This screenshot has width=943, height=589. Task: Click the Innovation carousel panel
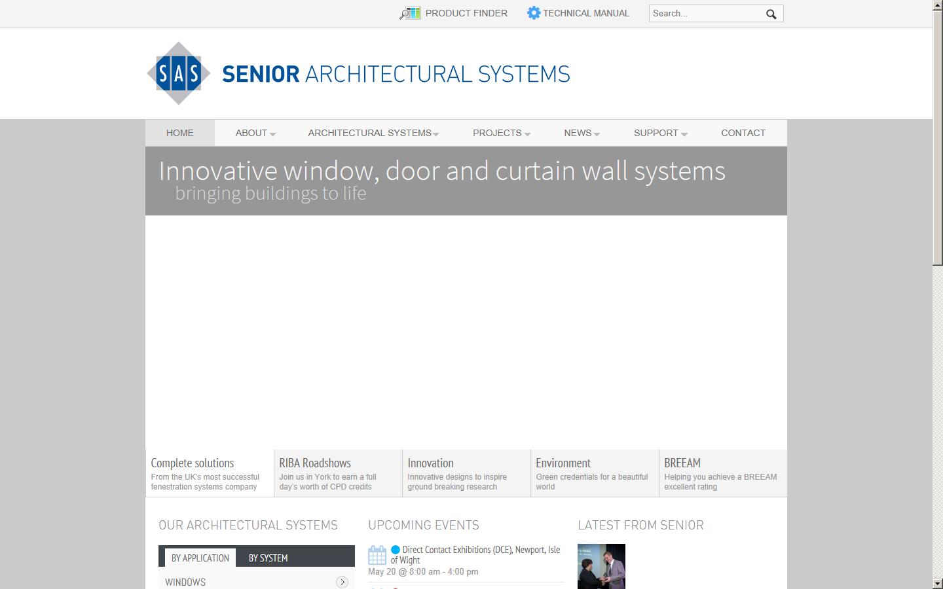click(x=466, y=473)
